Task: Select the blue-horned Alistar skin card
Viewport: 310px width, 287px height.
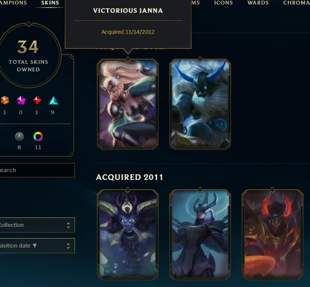Action: point(200,104)
